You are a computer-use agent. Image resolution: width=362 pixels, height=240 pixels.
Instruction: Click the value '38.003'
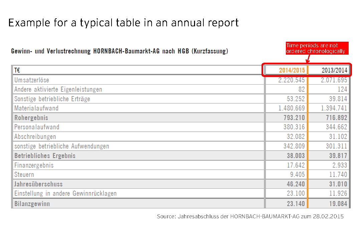coord(296,156)
